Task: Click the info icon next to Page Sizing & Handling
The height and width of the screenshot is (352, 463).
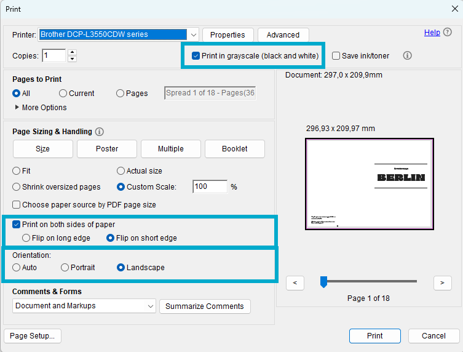Action: click(x=100, y=132)
